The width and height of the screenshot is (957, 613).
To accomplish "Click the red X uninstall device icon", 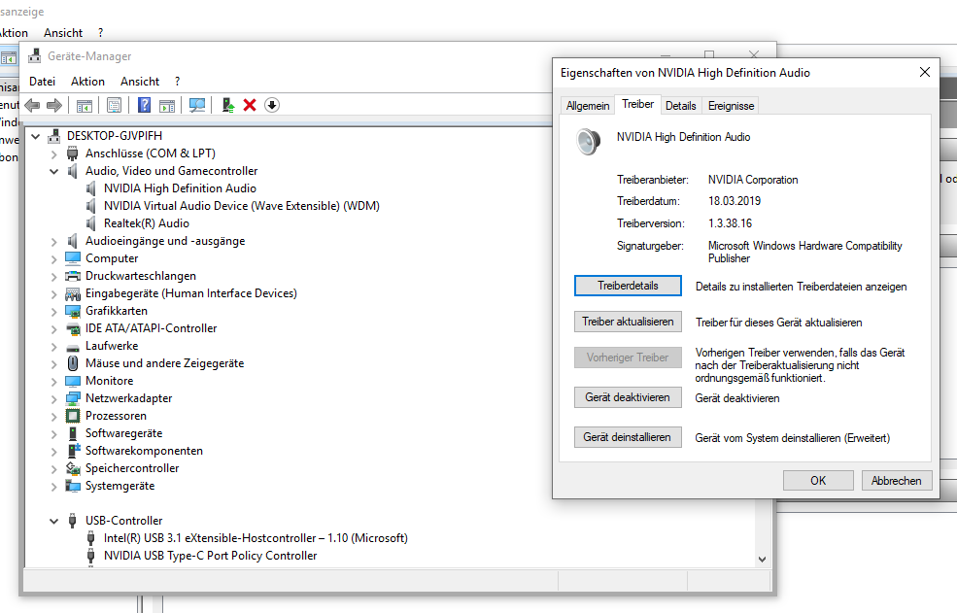I will [x=250, y=105].
